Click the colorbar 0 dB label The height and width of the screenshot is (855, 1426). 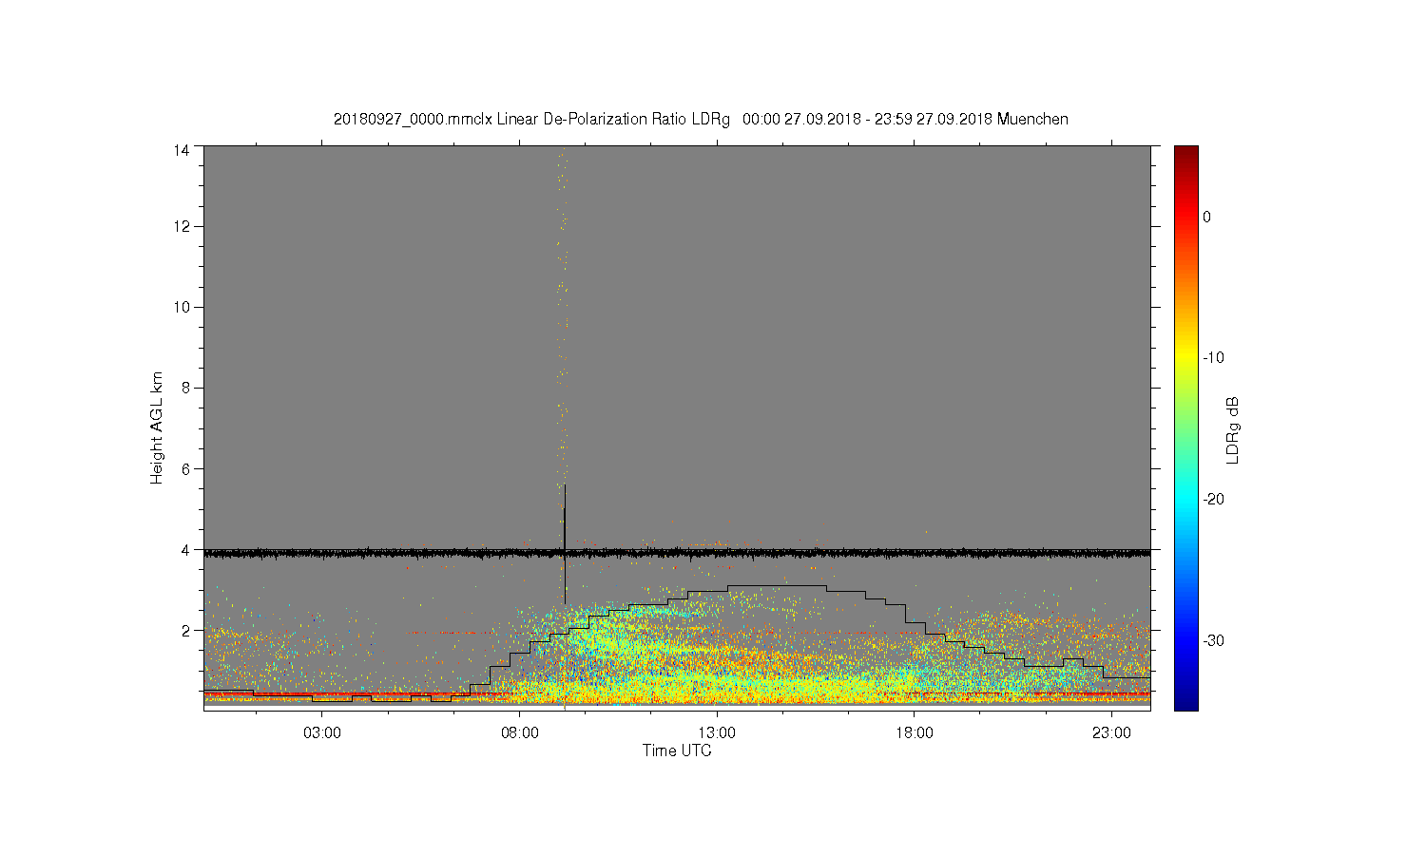[1206, 217]
